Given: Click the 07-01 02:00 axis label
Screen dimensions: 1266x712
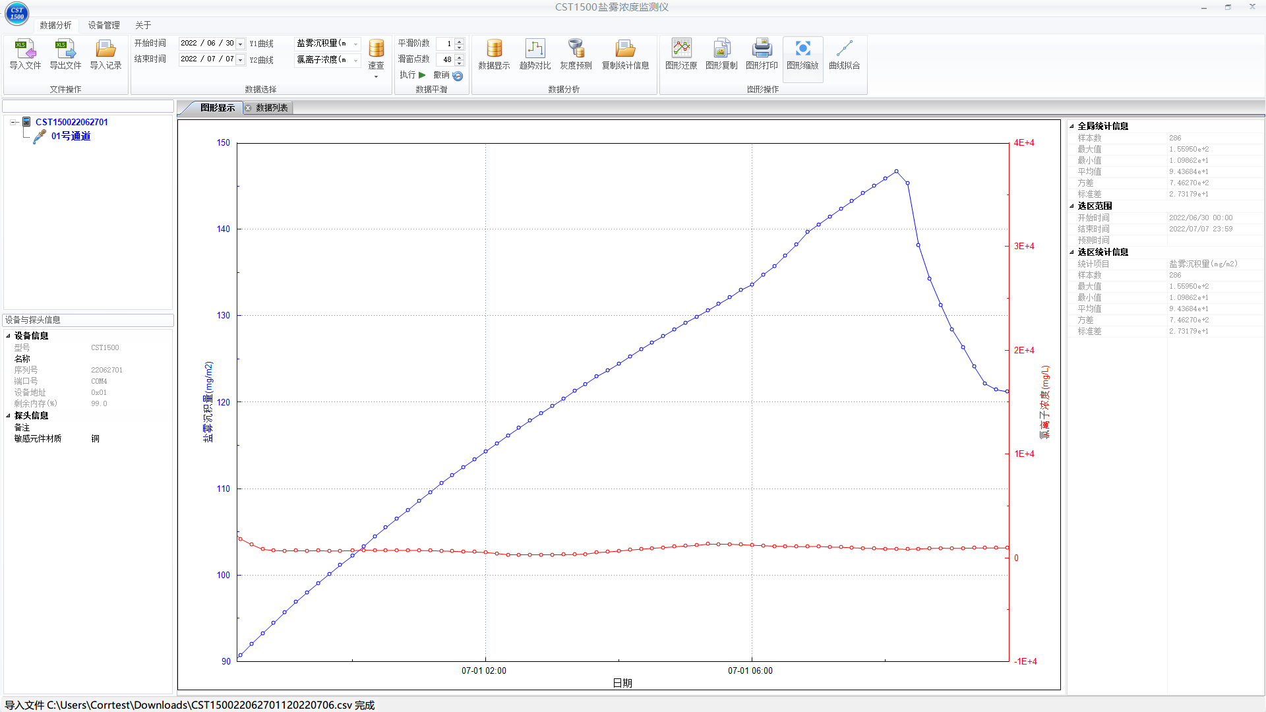Looking at the screenshot, I should point(484,671).
